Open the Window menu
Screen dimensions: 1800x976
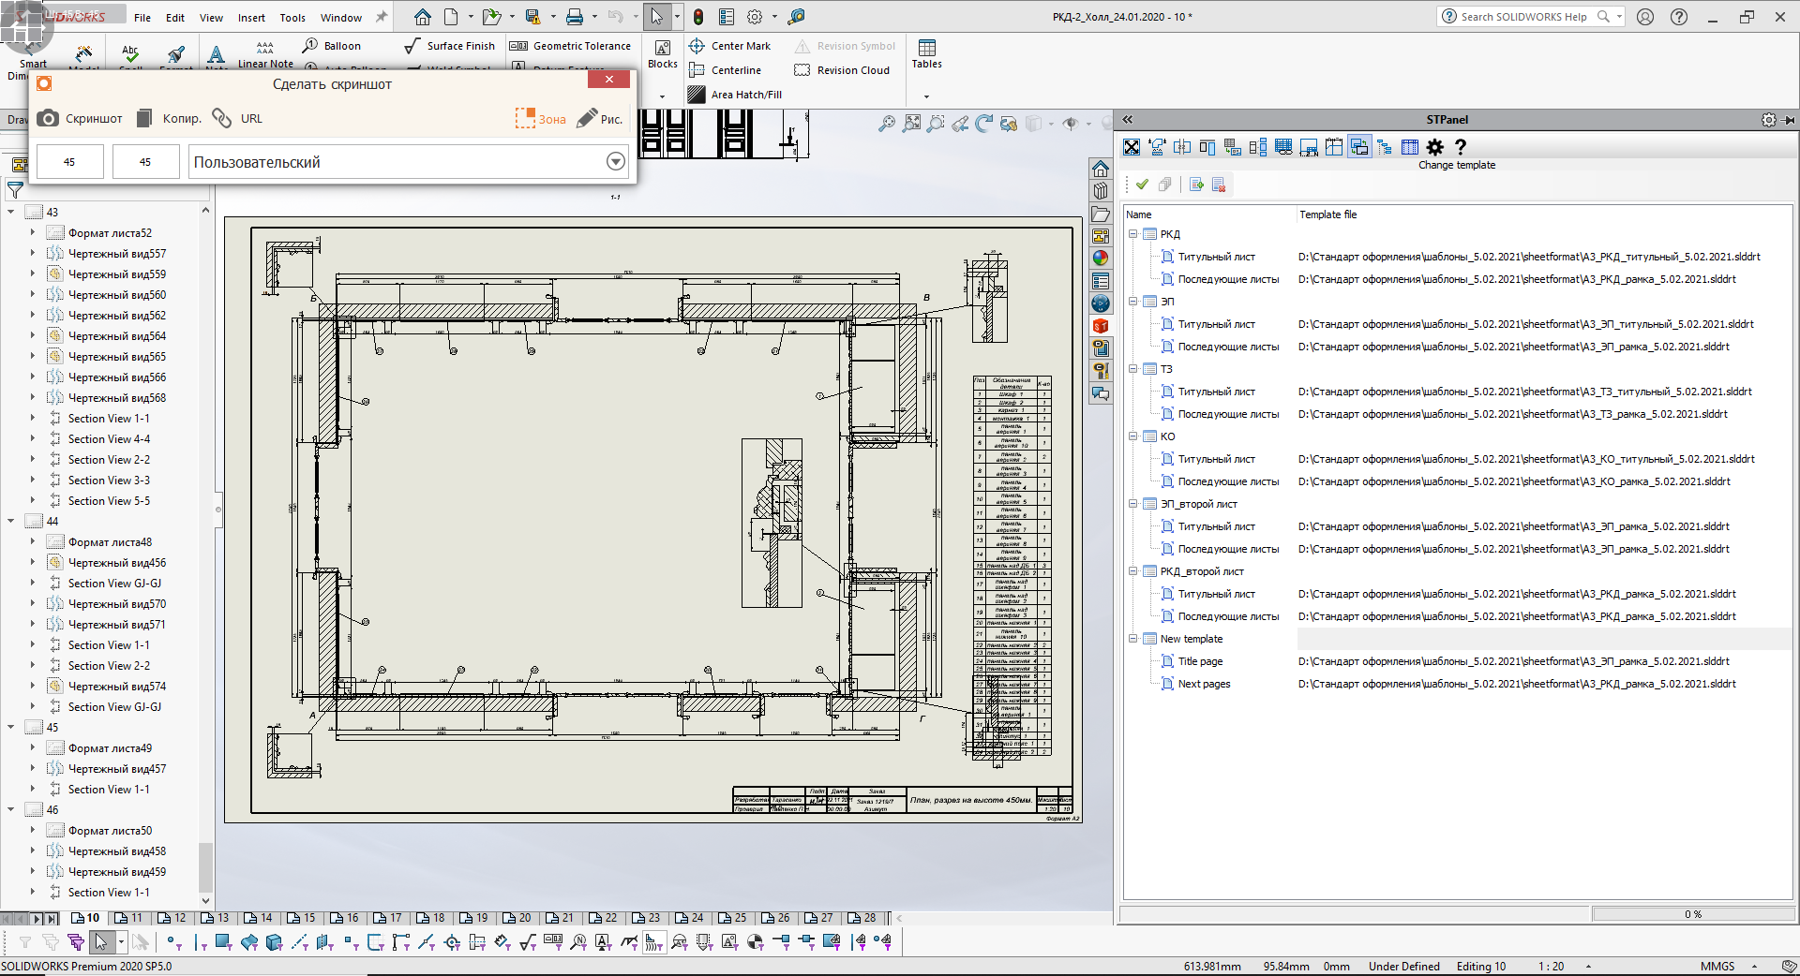(x=341, y=18)
